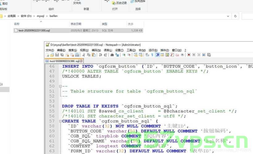Open the 视图(V) menu
This screenshot has width=253, height=154.
[85, 50]
